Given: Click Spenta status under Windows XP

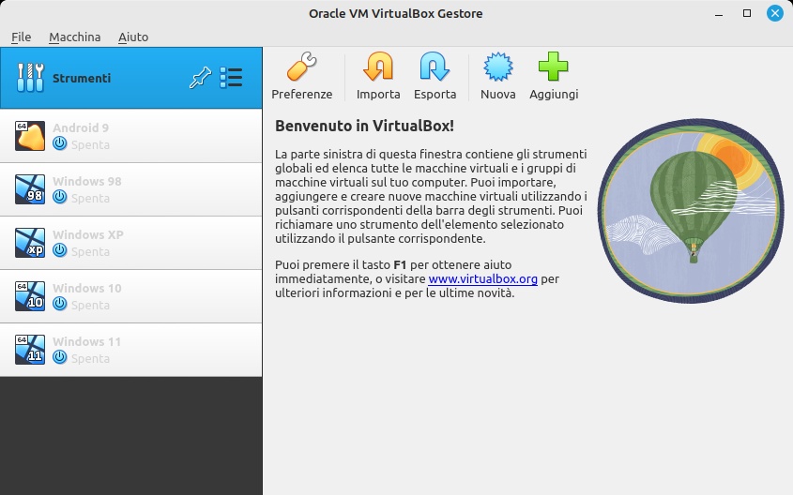Looking at the screenshot, I should tap(90, 252).
